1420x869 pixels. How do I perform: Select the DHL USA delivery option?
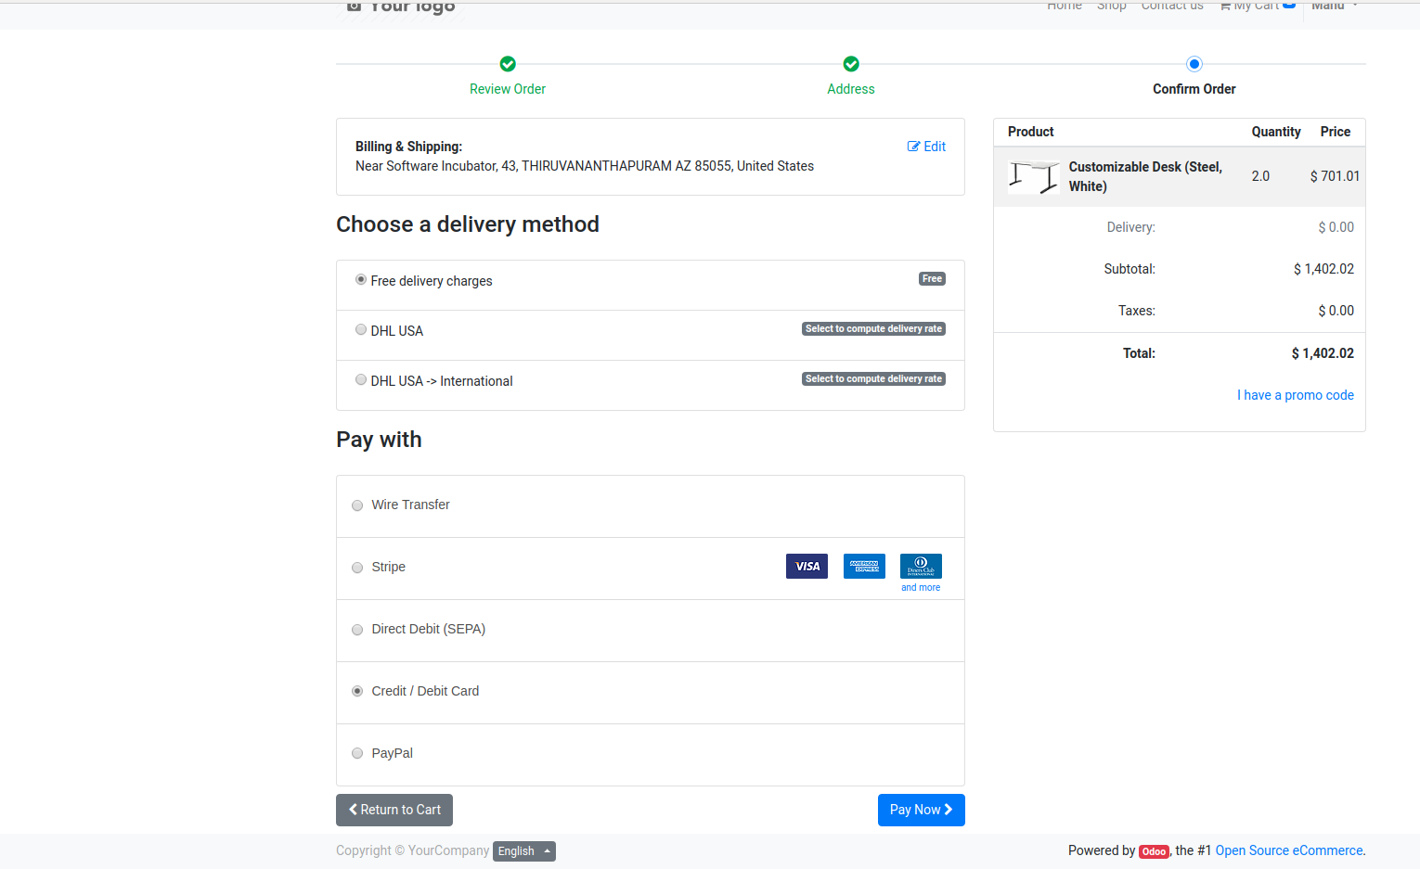(x=361, y=330)
